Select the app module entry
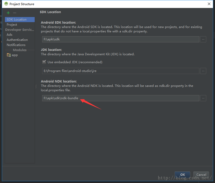 click(x=20, y=55)
